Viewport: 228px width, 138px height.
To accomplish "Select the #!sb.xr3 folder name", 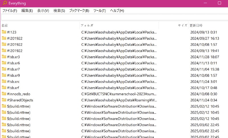I will coord(13,57).
